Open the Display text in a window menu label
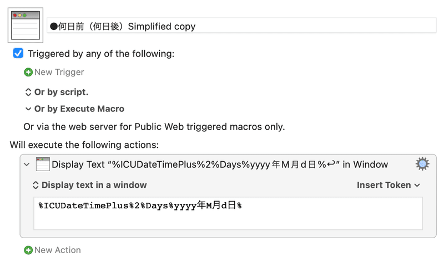444x262 pixels. 94,185
